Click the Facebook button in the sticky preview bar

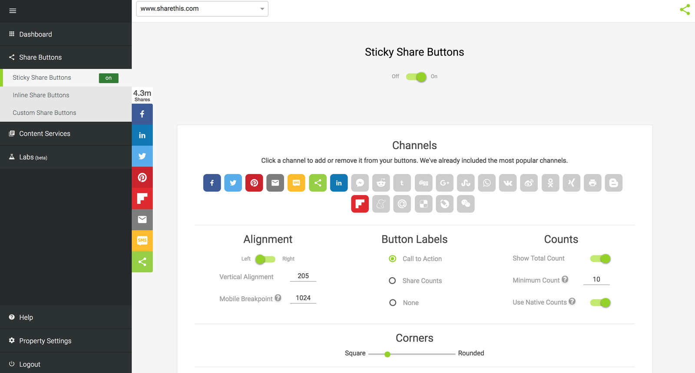point(142,114)
